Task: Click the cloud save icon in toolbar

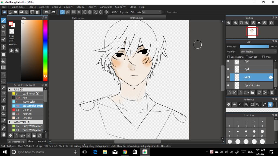Action: tap(5, 12)
